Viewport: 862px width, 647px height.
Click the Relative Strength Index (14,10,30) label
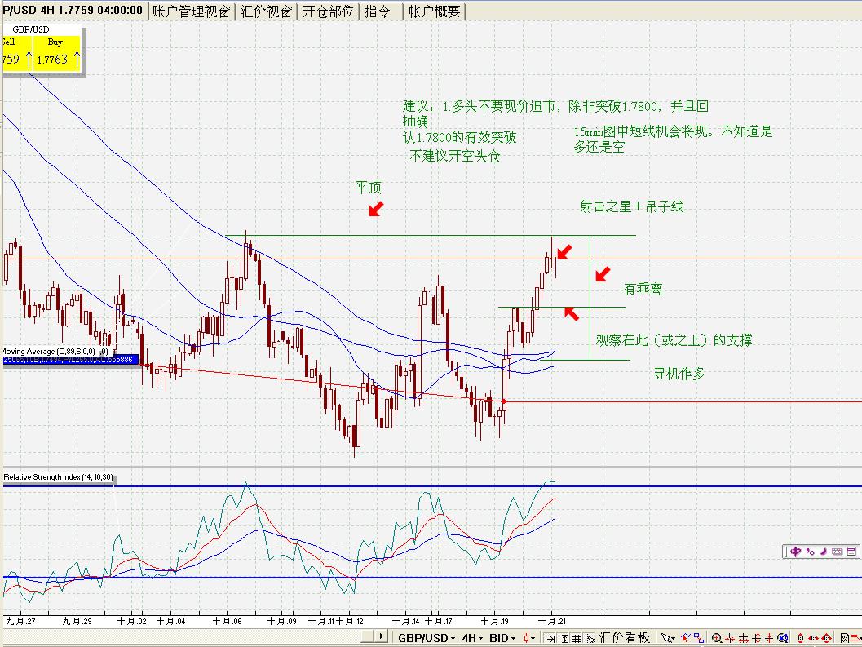(x=58, y=477)
